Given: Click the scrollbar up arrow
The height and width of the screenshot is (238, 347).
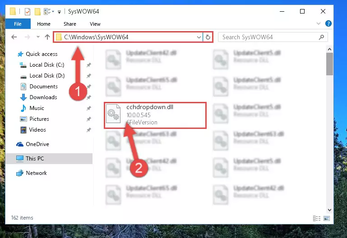Looking at the screenshot, I should pos(329,49).
